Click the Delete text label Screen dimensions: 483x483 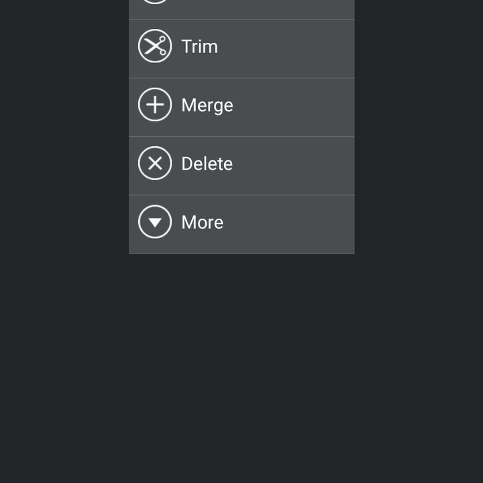coord(207,164)
